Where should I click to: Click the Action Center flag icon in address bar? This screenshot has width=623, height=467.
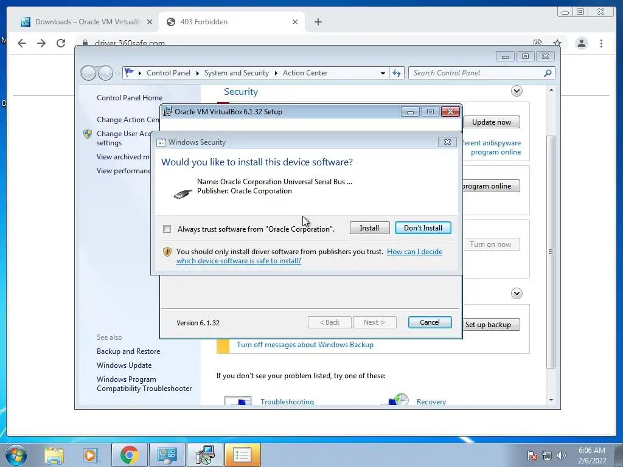pos(129,73)
